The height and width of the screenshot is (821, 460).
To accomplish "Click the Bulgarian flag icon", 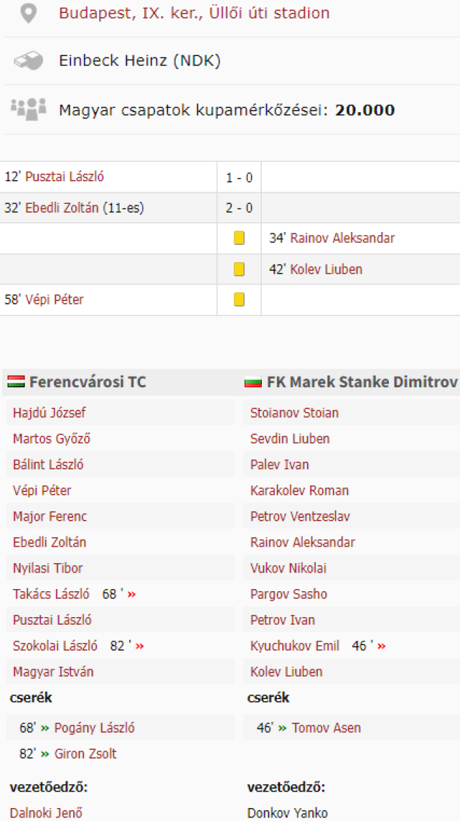I will pos(254,382).
